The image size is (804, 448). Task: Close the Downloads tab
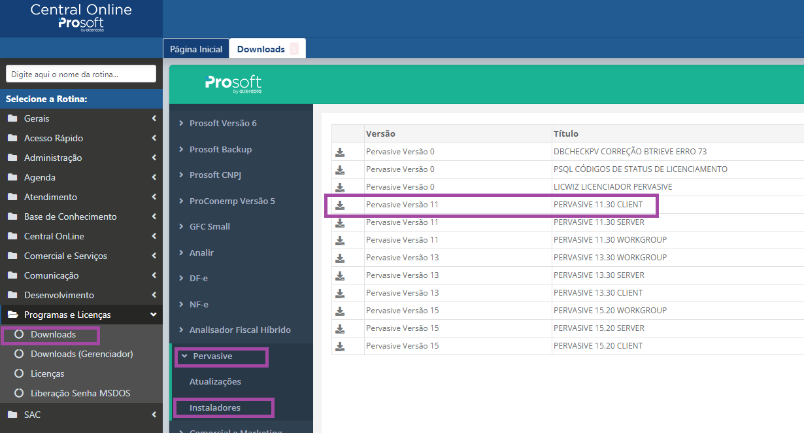tap(294, 49)
